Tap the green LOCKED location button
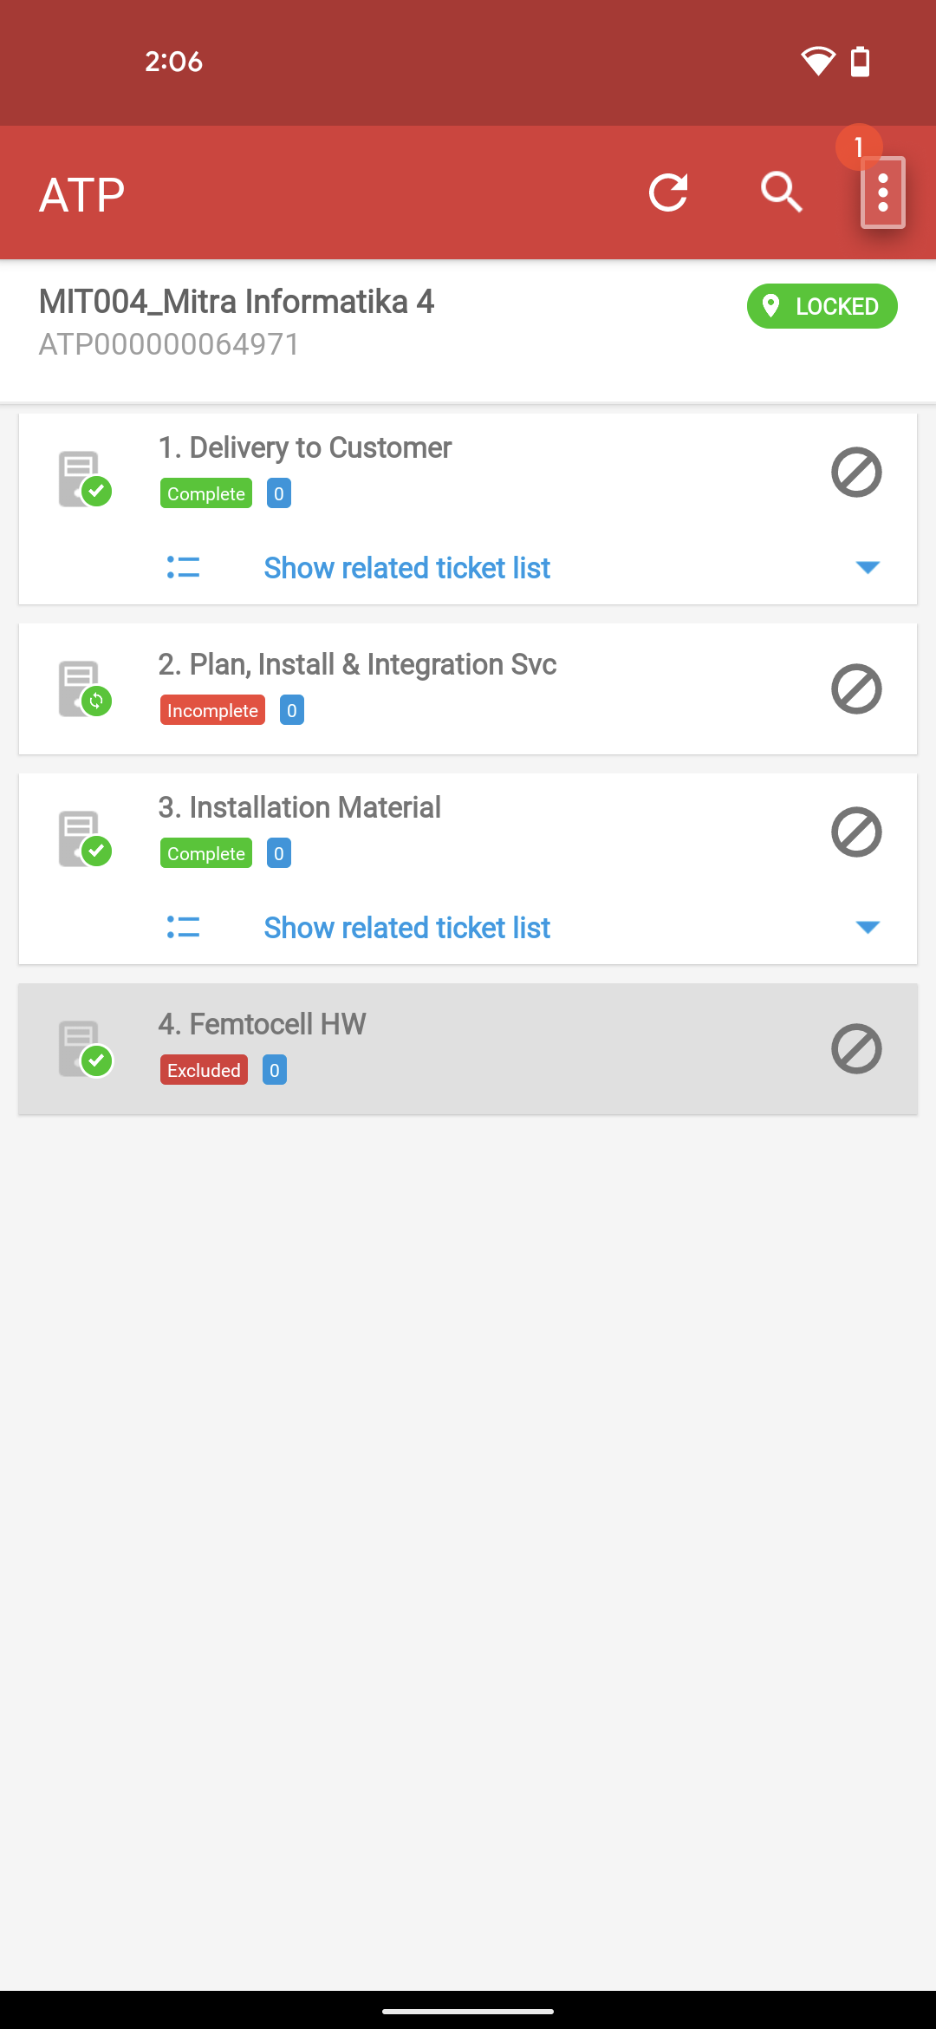 (x=822, y=306)
